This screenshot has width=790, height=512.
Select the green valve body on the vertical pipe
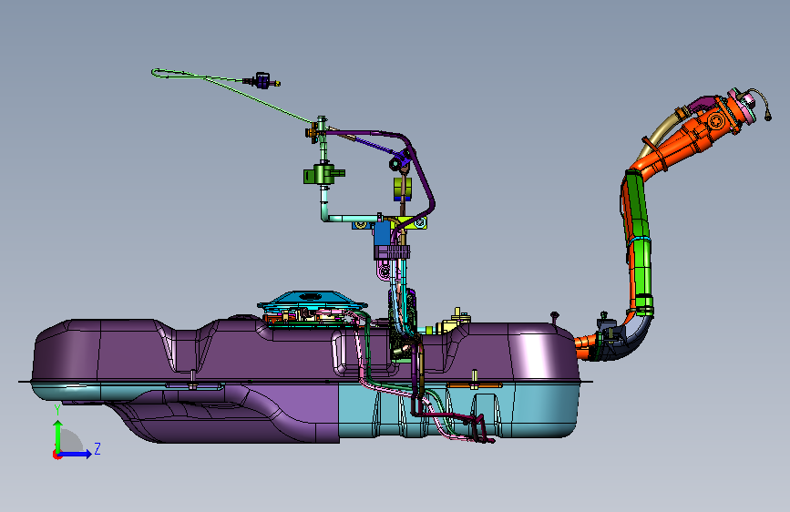tap(323, 174)
